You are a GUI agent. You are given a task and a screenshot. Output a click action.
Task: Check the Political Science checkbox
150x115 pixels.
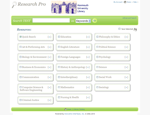[97, 47]
